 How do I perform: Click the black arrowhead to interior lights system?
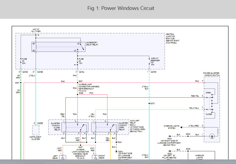(x=181, y=127)
